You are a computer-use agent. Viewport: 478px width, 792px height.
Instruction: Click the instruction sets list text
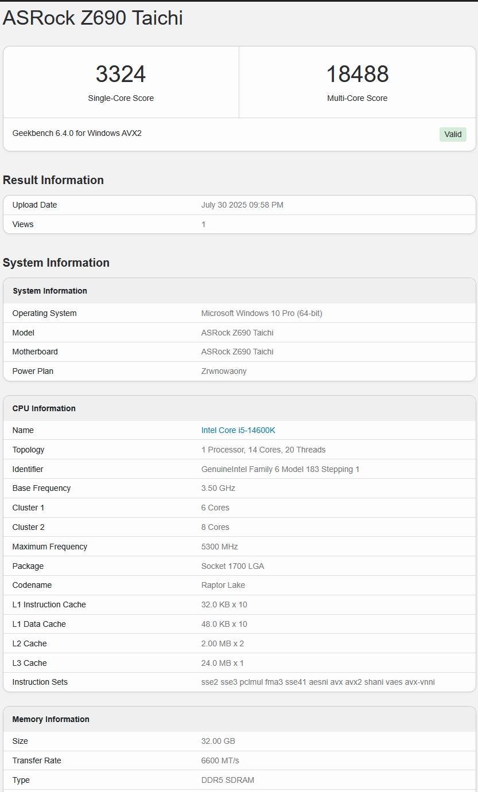click(318, 682)
